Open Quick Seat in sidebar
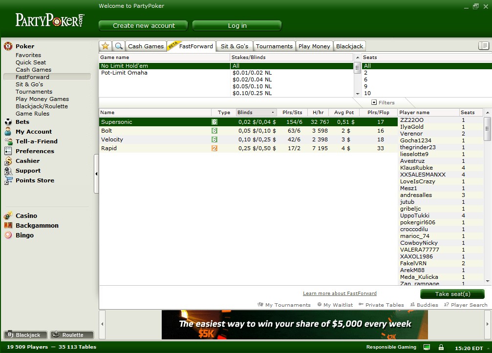The height and width of the screenshot is (353, 492). (31, 62)
